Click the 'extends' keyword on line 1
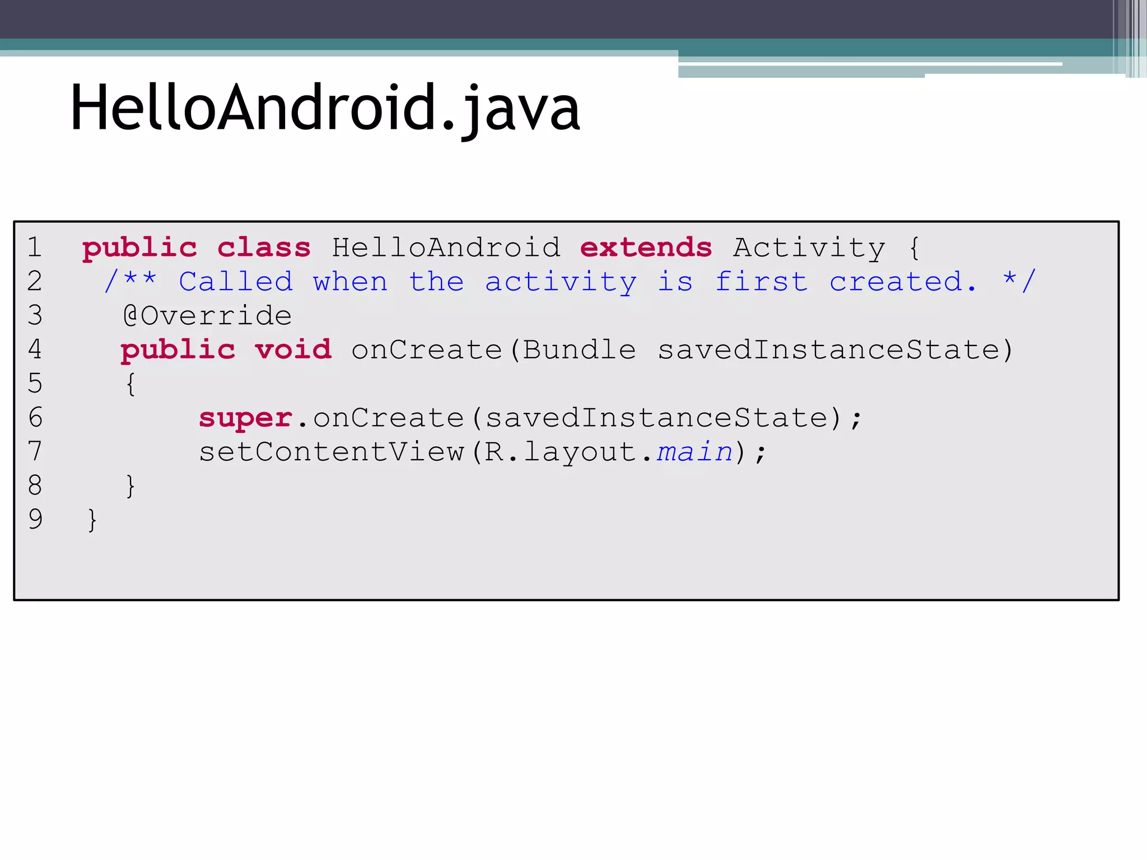This screenshot has width=1147, height=860. click(x=646, y=247)
